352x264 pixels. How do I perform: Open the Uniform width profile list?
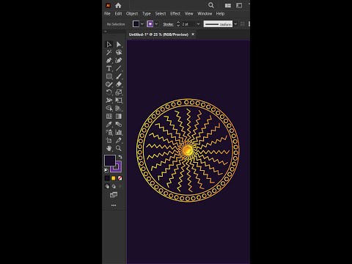coord(218,24)
